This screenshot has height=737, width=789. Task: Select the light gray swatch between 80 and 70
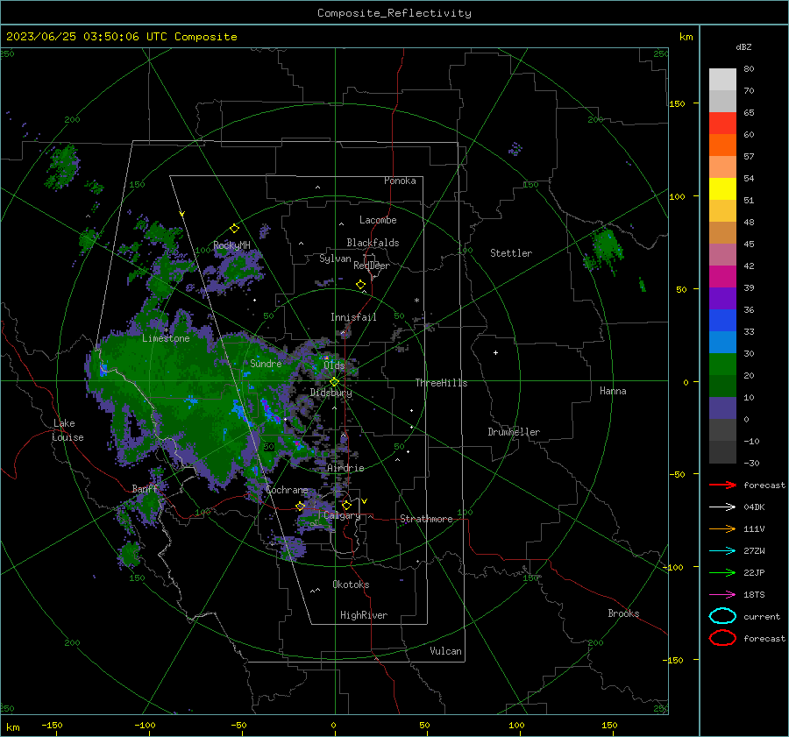(722, 79)
